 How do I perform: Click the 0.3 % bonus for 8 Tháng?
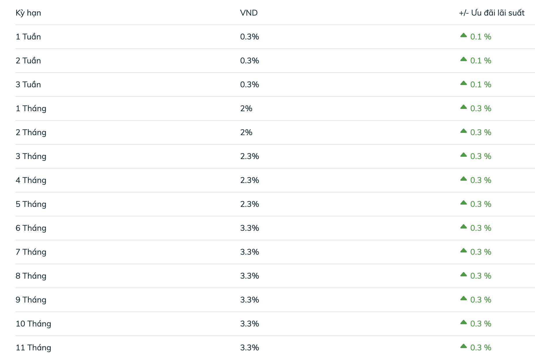click(x=481, y=276)
